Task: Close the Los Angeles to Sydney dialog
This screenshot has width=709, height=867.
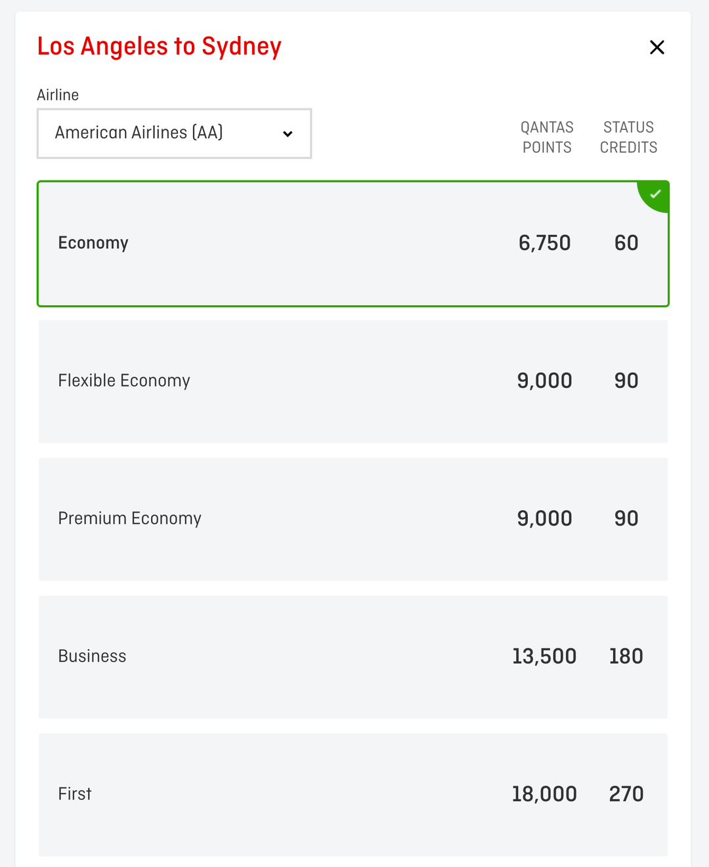Action: pyautogui.click(x=656, y=47)
